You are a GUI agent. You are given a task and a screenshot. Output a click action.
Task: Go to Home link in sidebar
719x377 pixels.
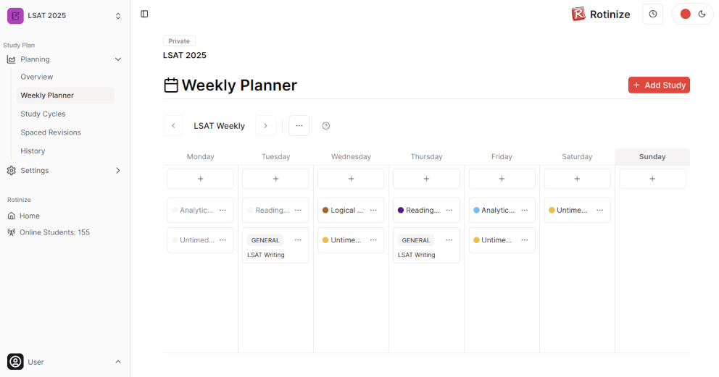[x=30, y=216]
